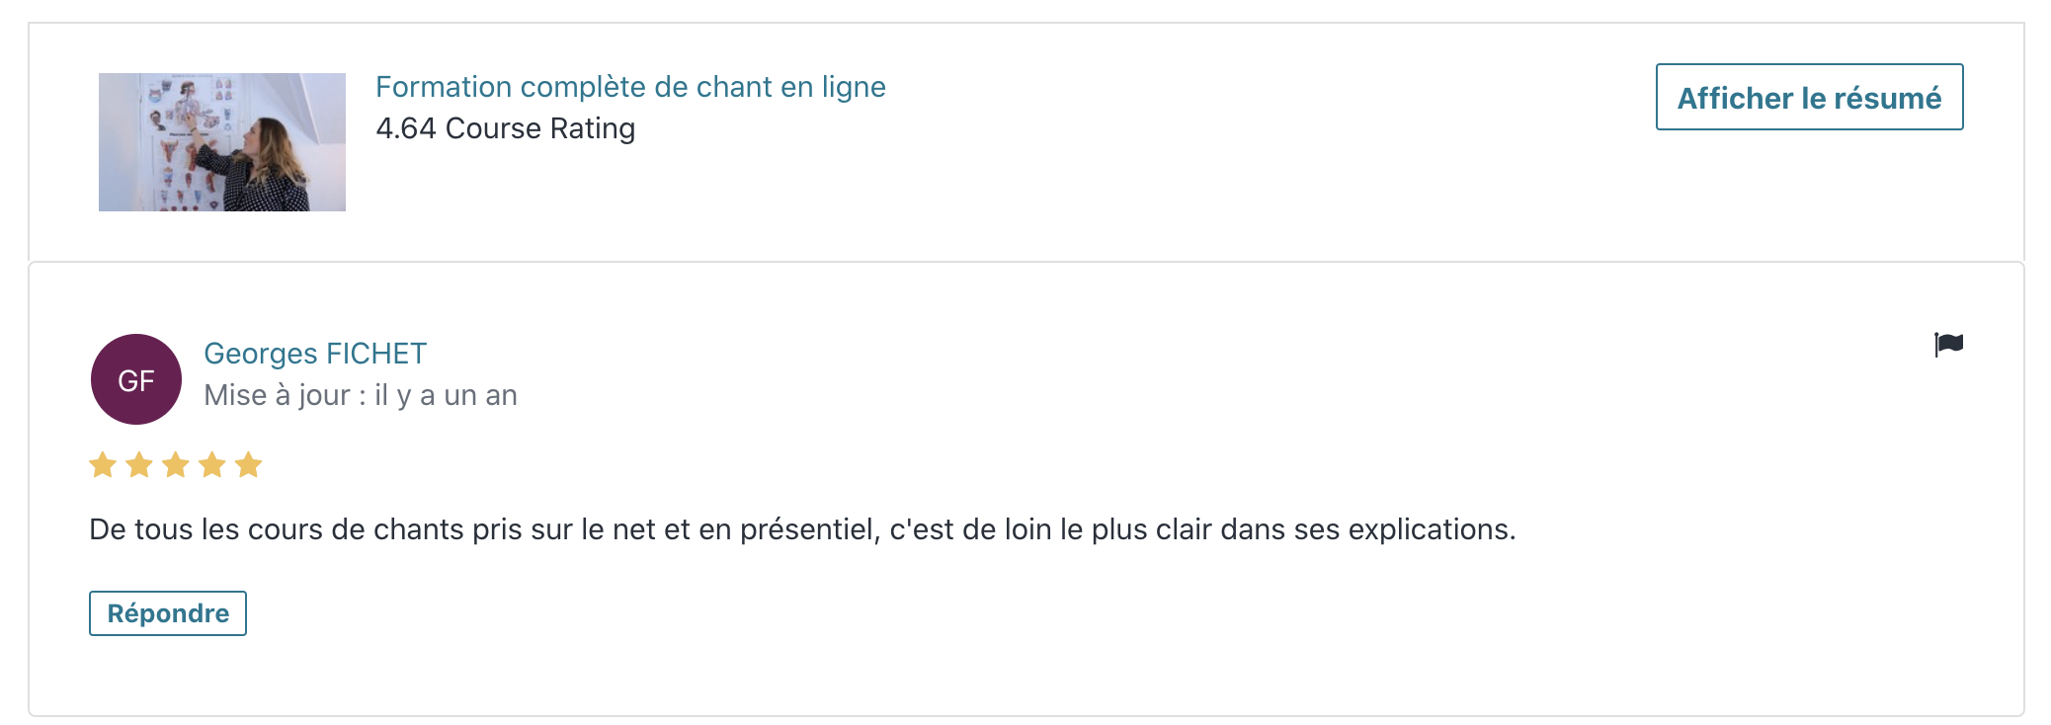Screen dimensions: 2051x725
Task: Click the anatomy poster inside course thumbnail
Action: point(188,138)
